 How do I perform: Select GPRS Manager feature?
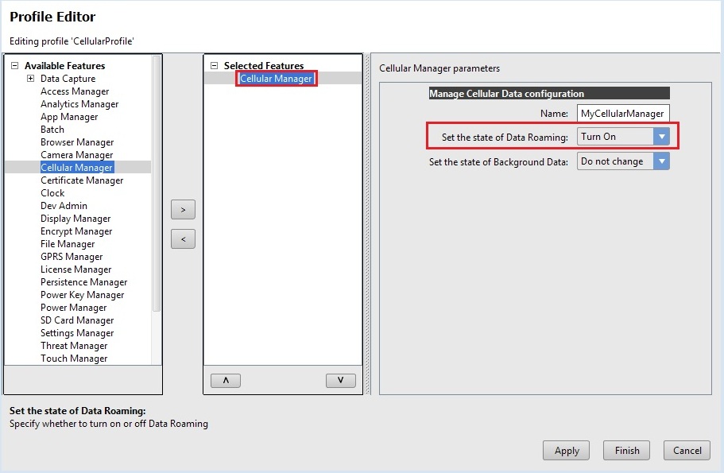pos(72,257)
